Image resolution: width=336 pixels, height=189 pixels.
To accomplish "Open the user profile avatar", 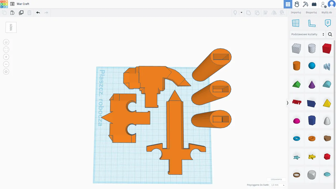I will [x=332, y=4].
